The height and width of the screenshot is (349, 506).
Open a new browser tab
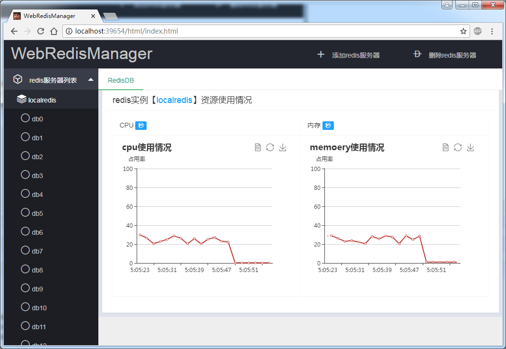111,17
